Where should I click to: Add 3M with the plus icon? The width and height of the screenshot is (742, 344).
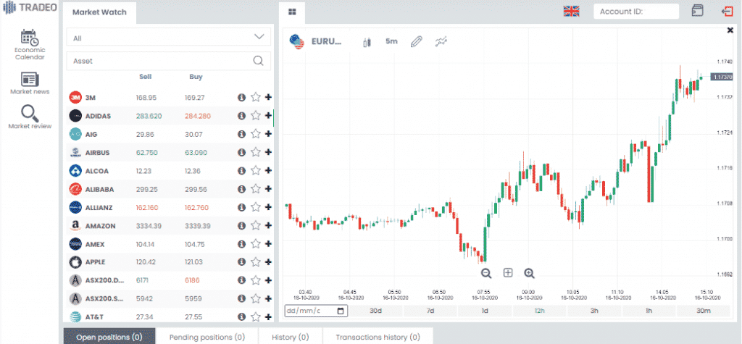click(x=268, y=98)
